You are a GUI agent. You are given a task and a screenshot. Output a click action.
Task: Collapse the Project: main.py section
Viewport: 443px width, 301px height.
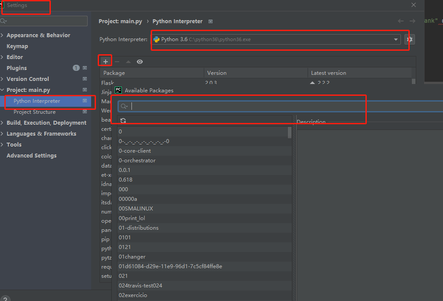(x=2, y=90)
